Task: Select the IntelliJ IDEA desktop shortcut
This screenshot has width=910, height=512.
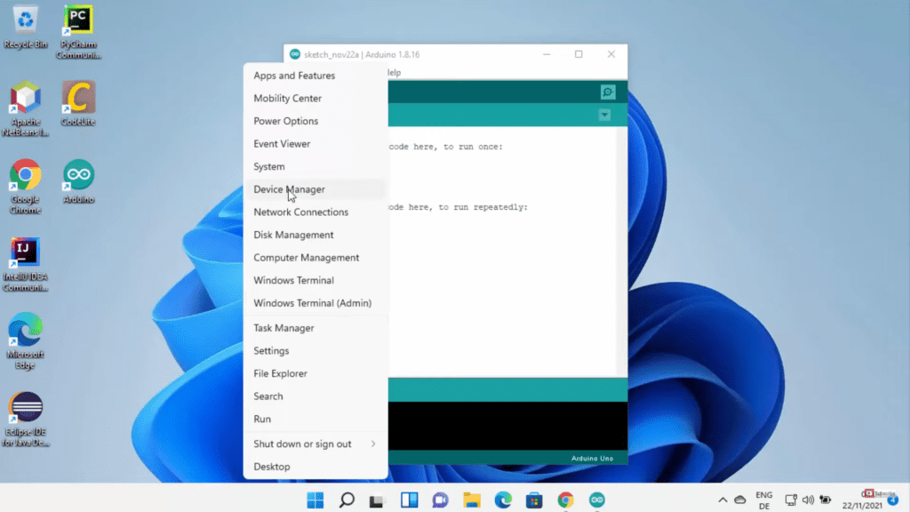Action: click(x=25, y=264)
